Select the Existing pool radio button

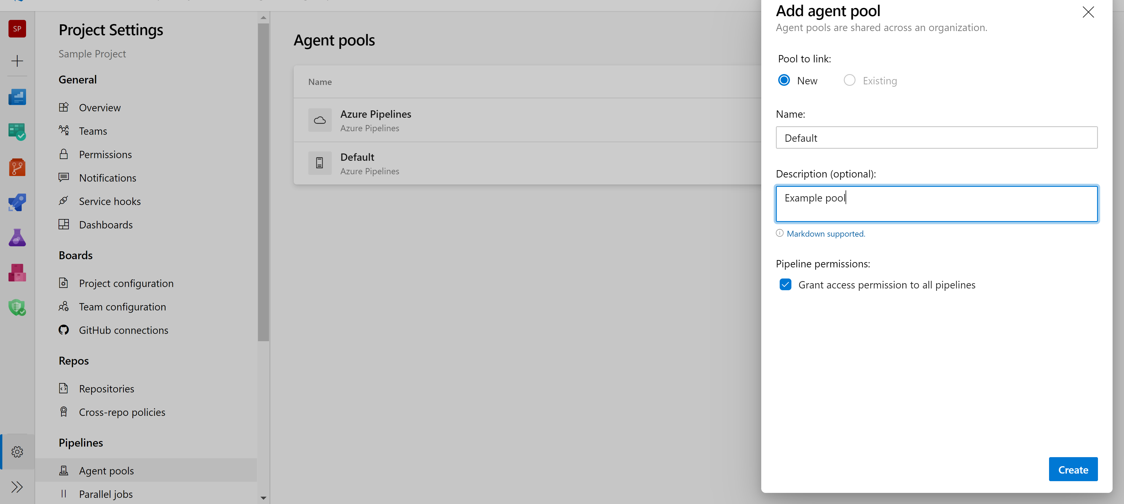(x=849, y=80)
